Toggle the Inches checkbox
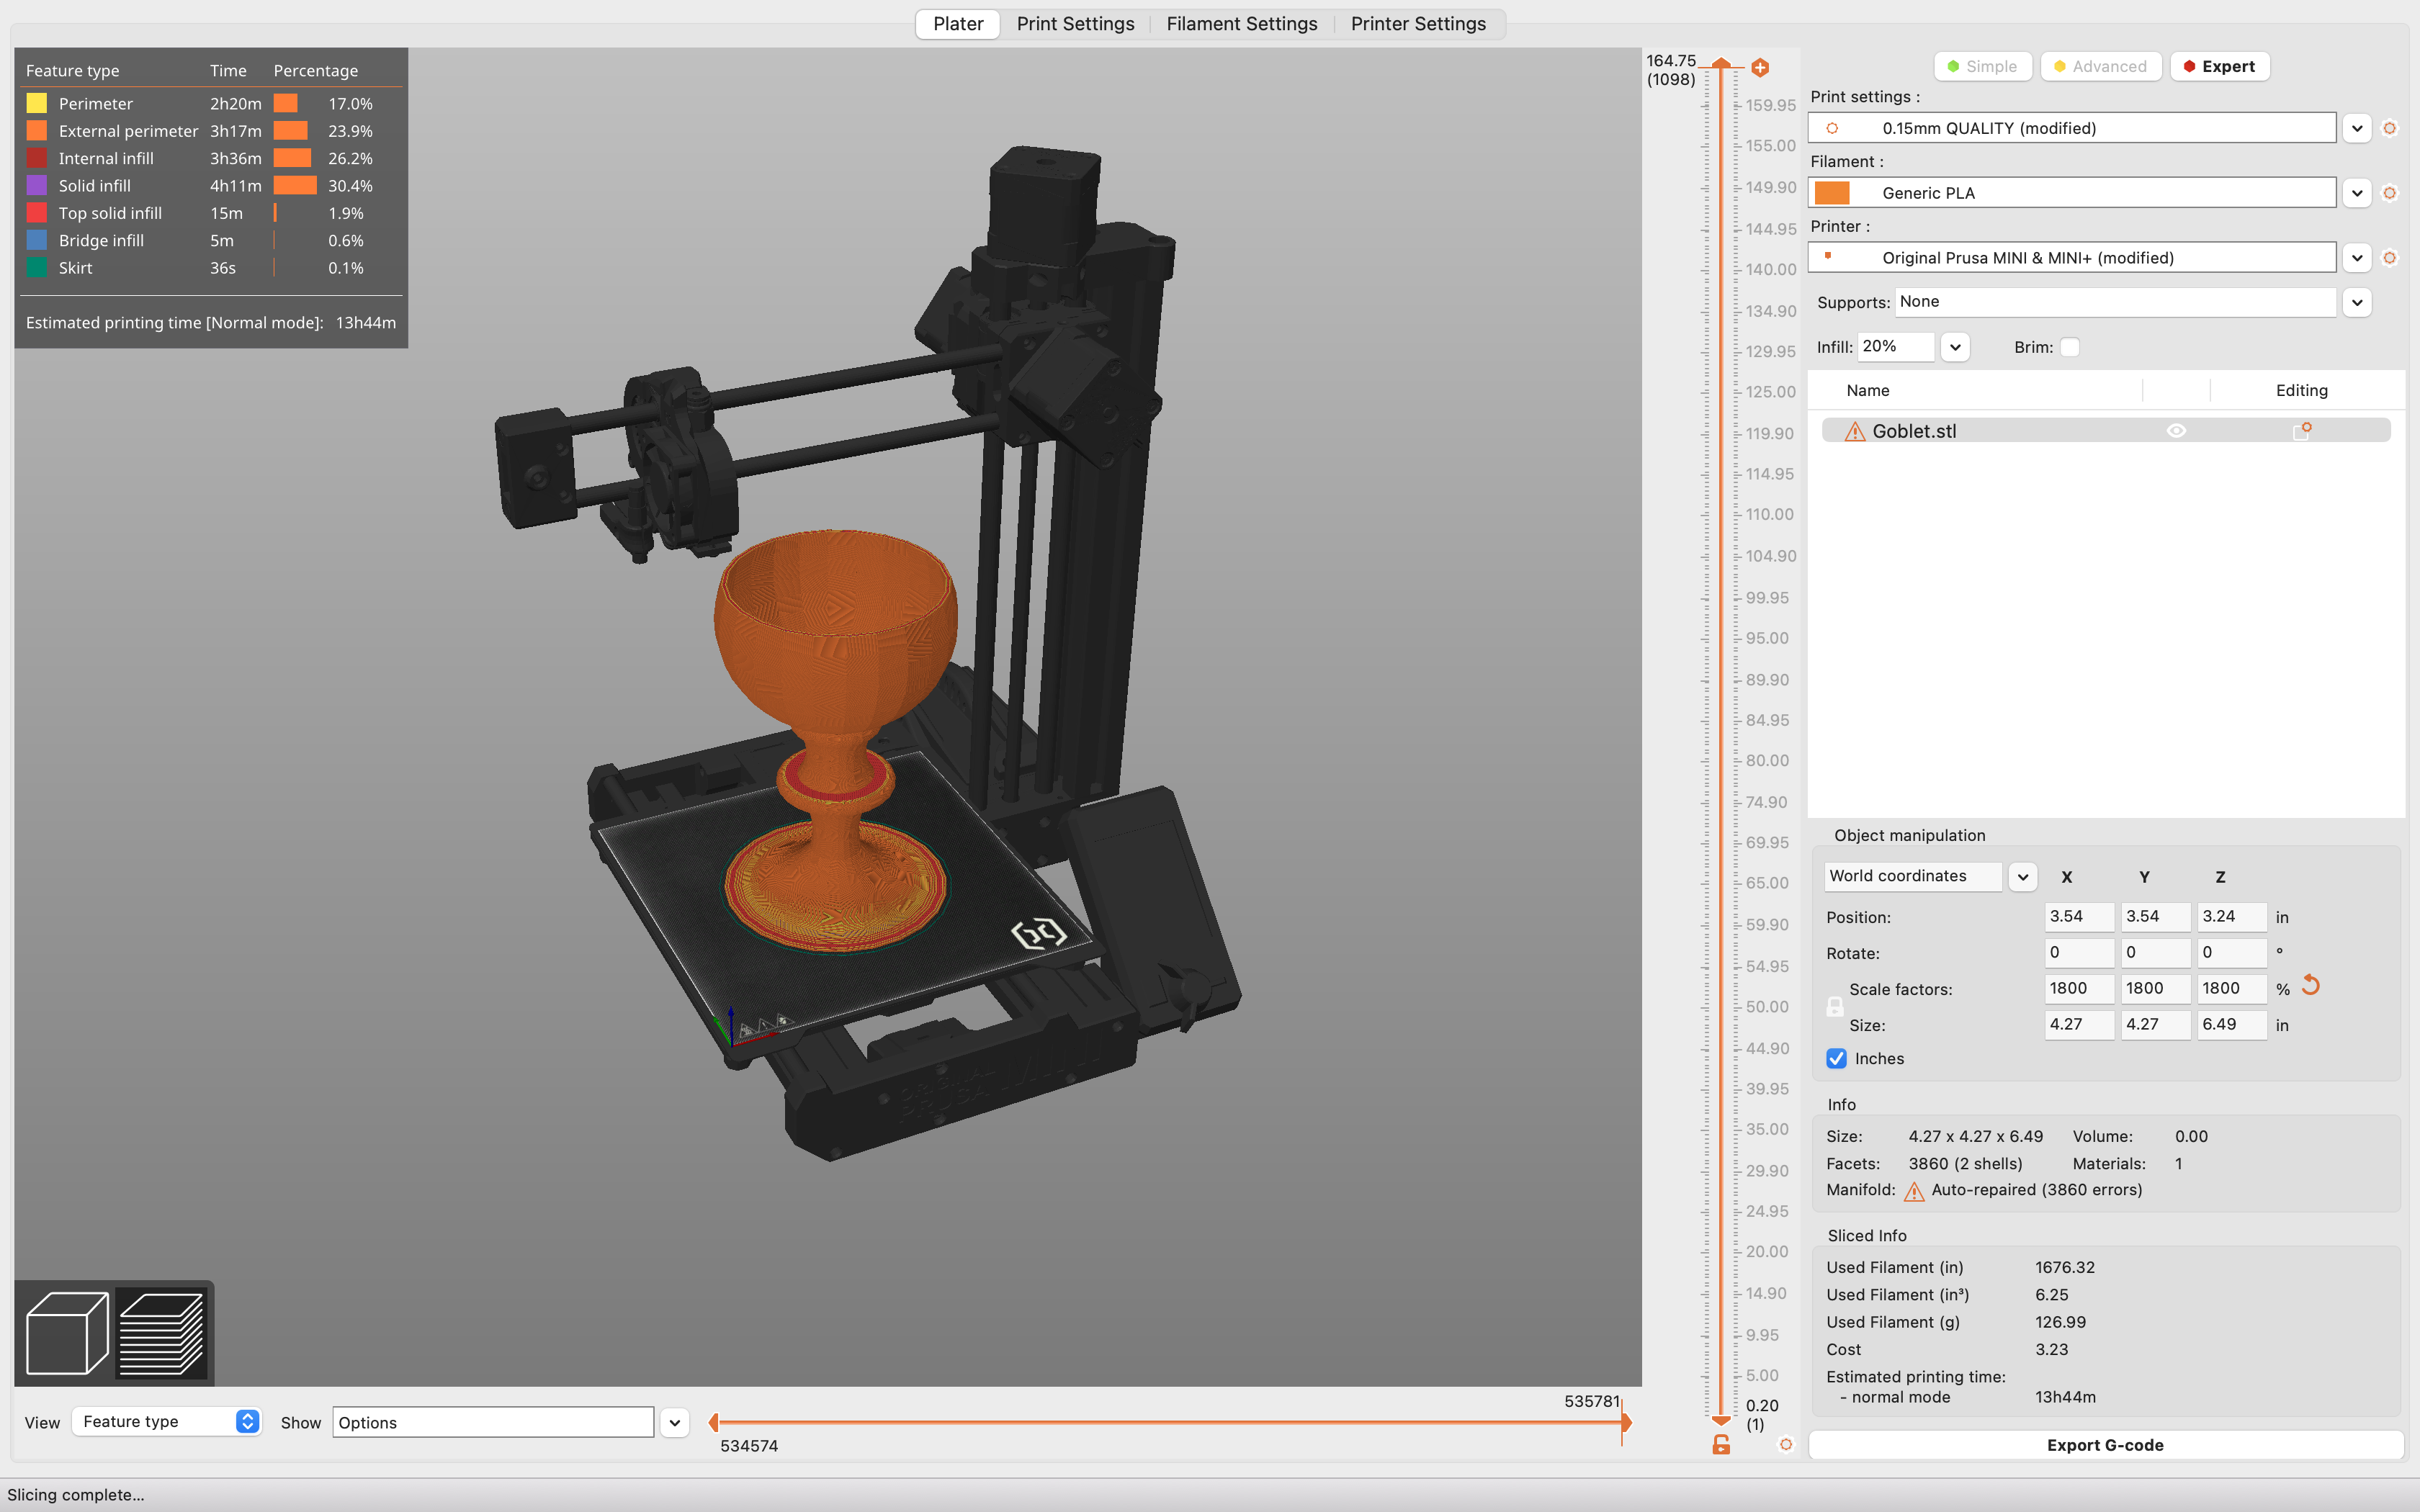 pyautogui.click(x=1837, y=1059)
